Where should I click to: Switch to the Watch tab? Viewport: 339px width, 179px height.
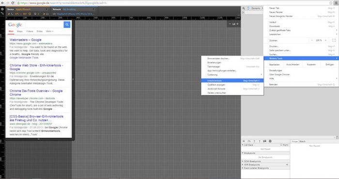[302, 141]
